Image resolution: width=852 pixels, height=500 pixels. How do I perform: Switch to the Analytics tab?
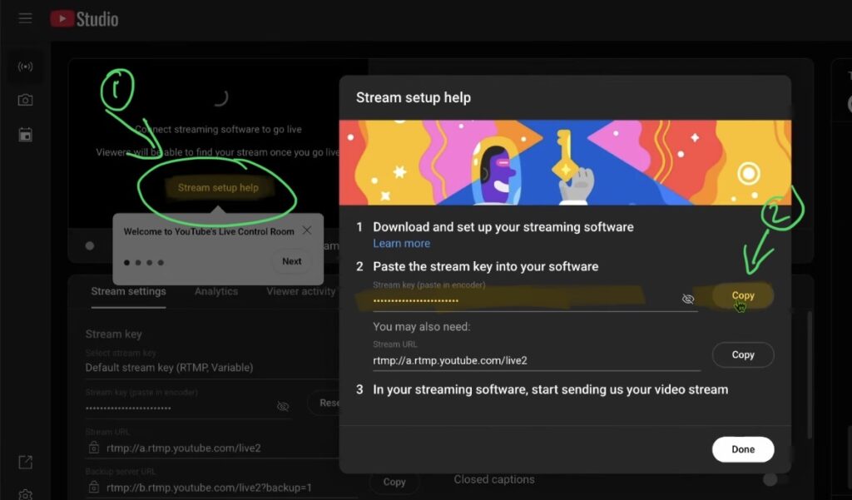216,292
